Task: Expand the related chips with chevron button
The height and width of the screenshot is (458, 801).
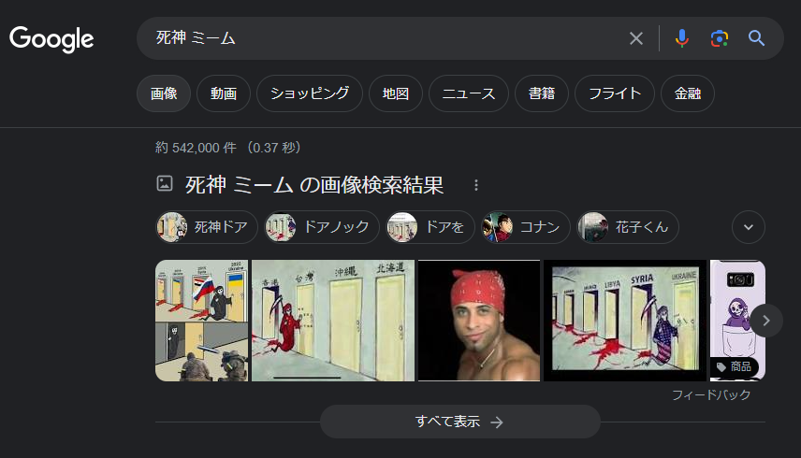Action: [749, 227]
